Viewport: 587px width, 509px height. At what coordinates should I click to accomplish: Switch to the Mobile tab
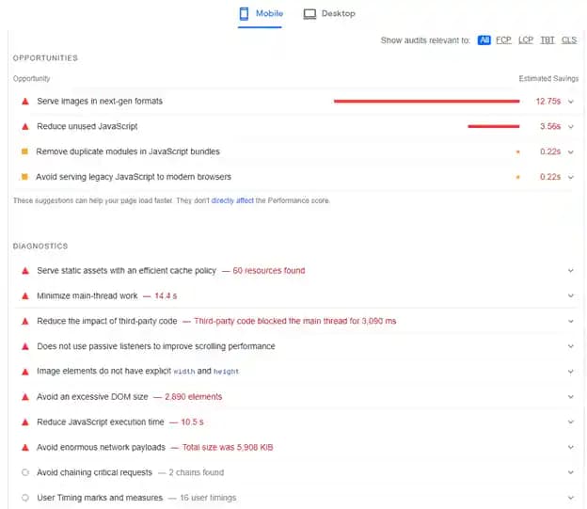pos(261,14)
